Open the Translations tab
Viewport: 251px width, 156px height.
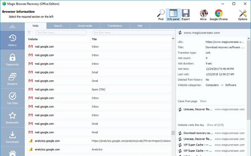pos(115,26)
